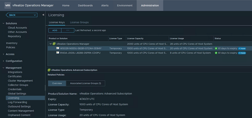Switch to the License Keys tab
252x118 pixels.
[x=57, y=22]
